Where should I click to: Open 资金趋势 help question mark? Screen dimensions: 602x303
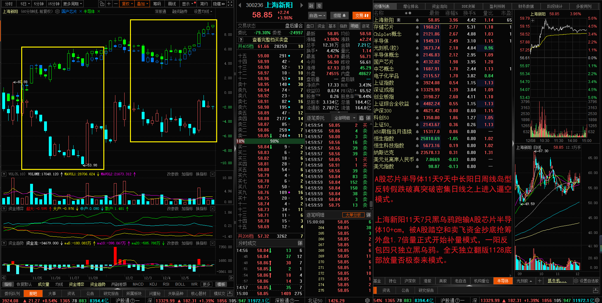click(4, 243)
